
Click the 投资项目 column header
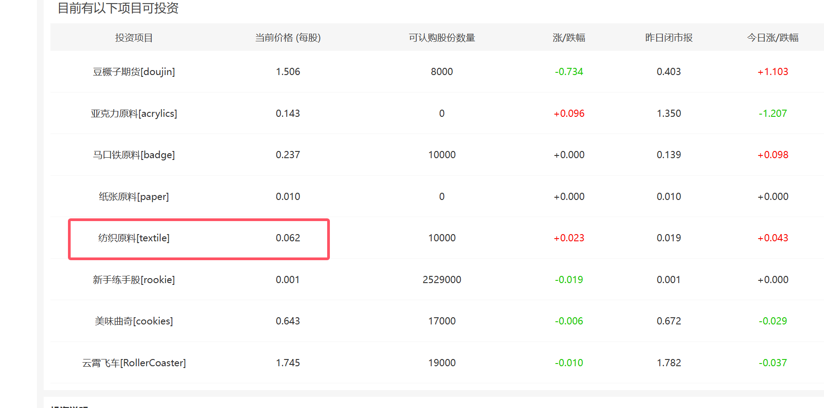(x=134, y=38)
